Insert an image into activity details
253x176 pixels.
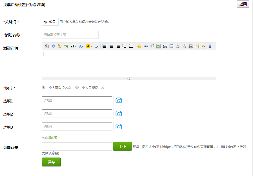coord(159,46)
